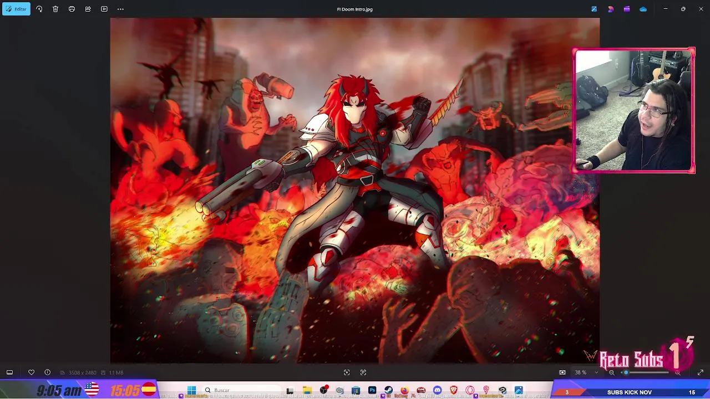Screen dimensions: 710x399
Task: Print the image using the printer icon
Action: tap(72, 9)
